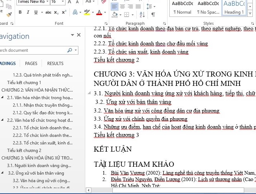The width and height of the screenshot is (256, 194).
Task: Click the Copy icon in Clipboard group
Action: pyautogui.click(x=9, y=6)
